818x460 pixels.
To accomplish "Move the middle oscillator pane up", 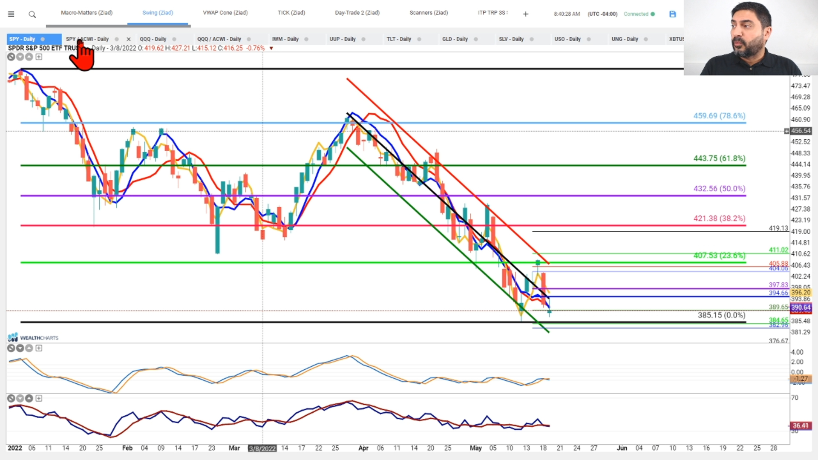I will tap(29, 348).
